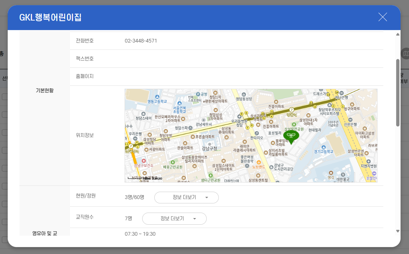This screenshot has height=254, width=409.
Task: Select the 샘터근린공원 park tree icon
Action: (x=210, y=176)
